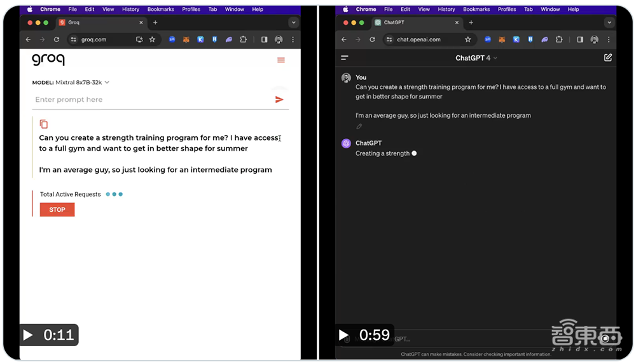Screen dimensions: 636x364
Task: Open the ChatGPT 4 model selector
Action: tap(476, 58)
